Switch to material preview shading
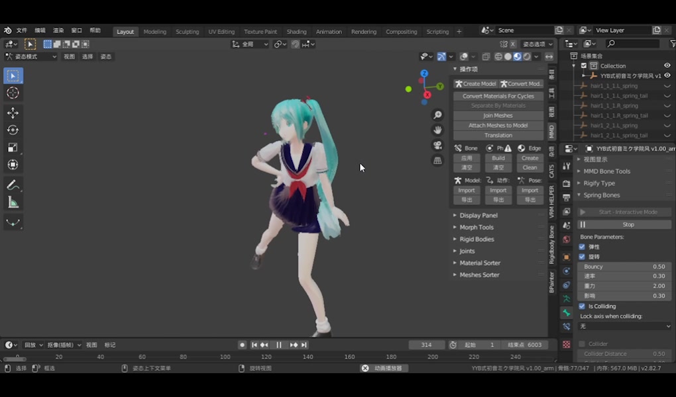676x397 pixels. pyautogui.click(x=518, y=57)
